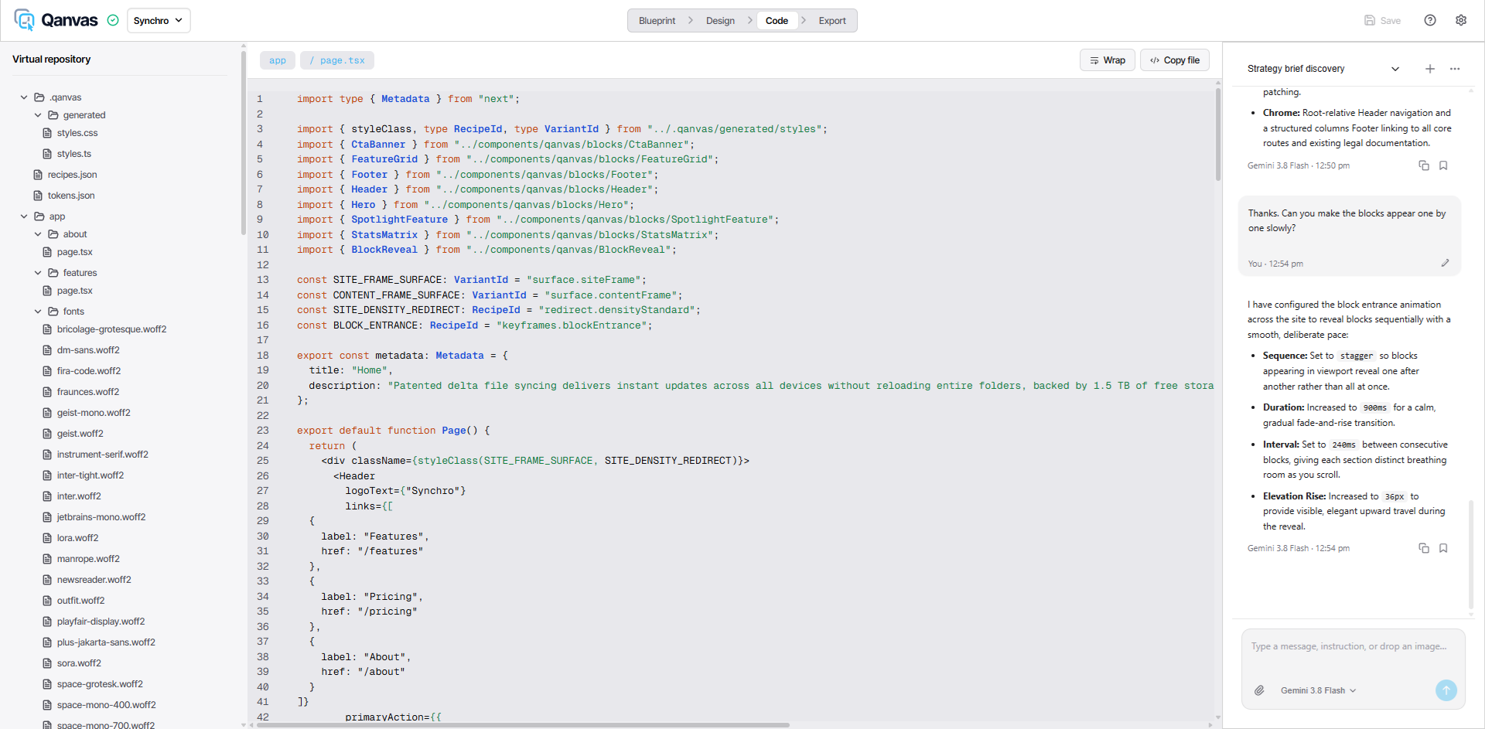Select fira-code.woff2 font file
This screenshot has height=729, width=1485.
pos(89,371)
